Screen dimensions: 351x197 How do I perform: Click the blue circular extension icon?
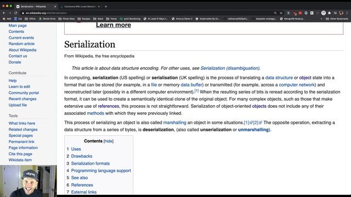(306, 13)
